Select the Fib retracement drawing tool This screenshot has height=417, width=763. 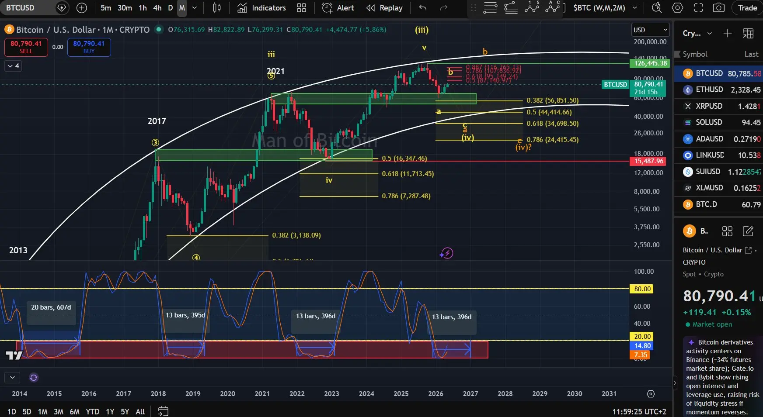pos(490,8)
